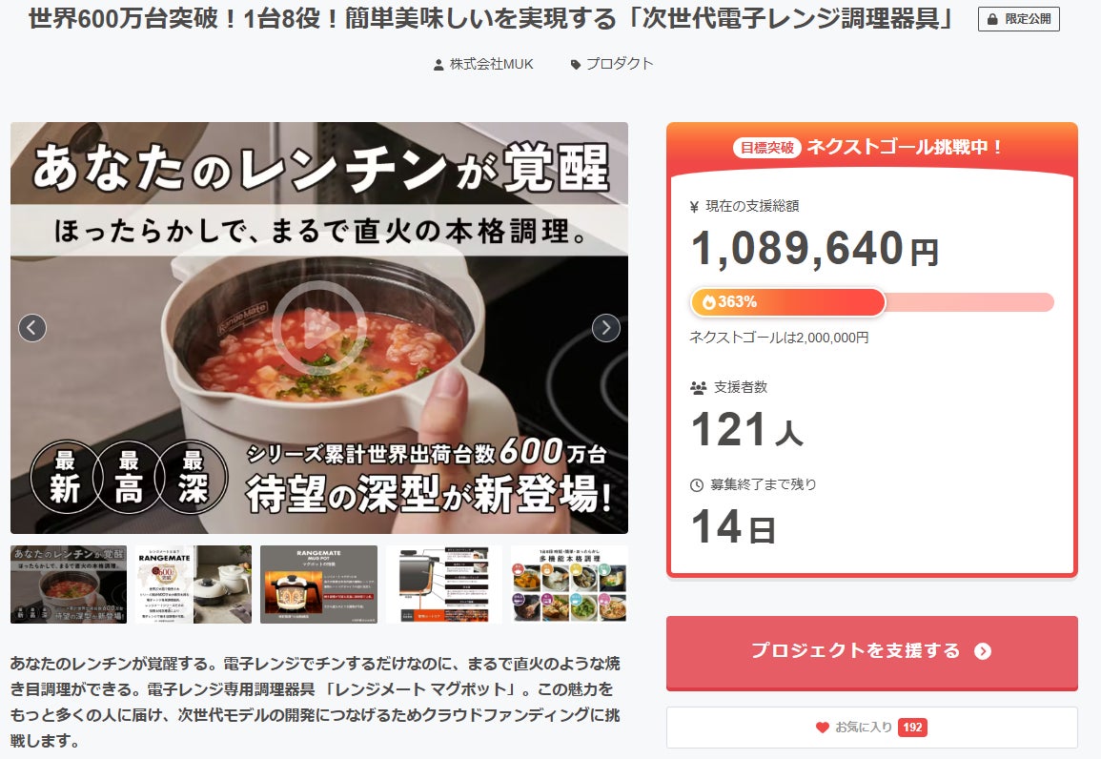This screenshot has width=1101, height=759.
Task: Advance gallery with right arrow icon
Action: (x=606, y=328)
